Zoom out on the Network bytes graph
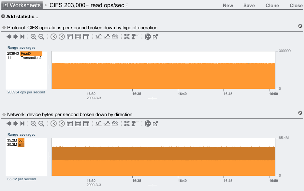Screen dimensions: 304x191 pos(41,124)
